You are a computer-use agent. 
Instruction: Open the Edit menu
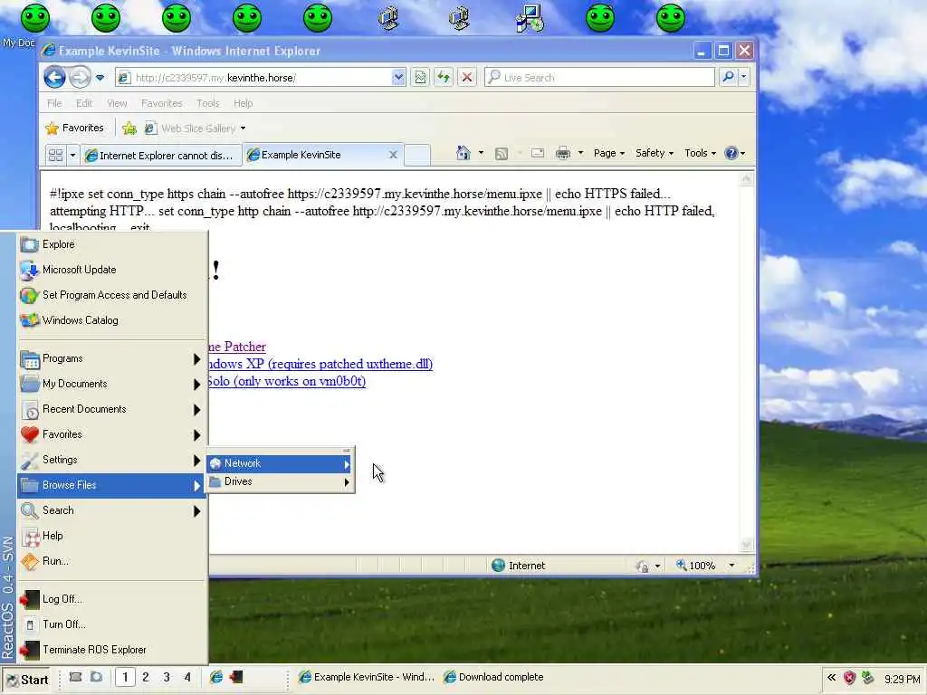point(84,103)
